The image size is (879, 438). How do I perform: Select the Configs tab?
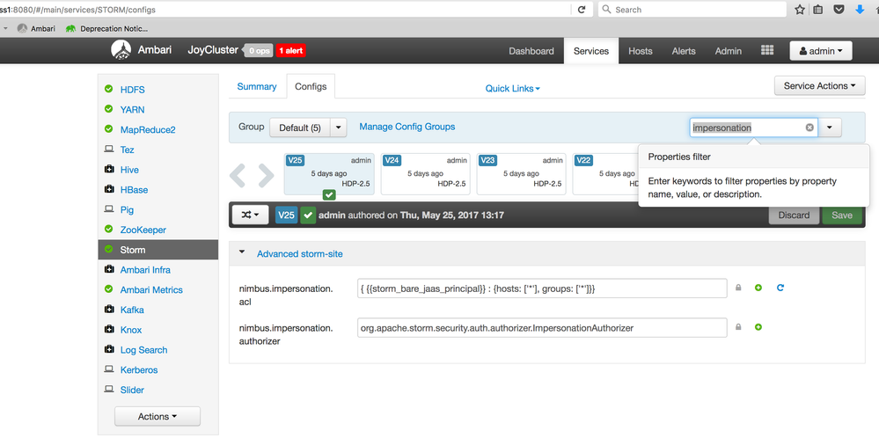311,87
